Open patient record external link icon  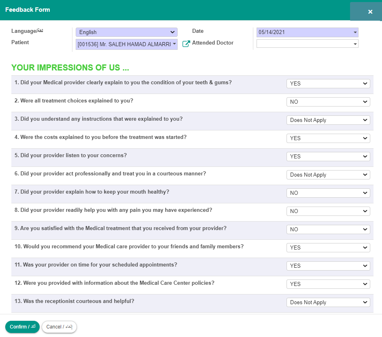coord(186,44)
